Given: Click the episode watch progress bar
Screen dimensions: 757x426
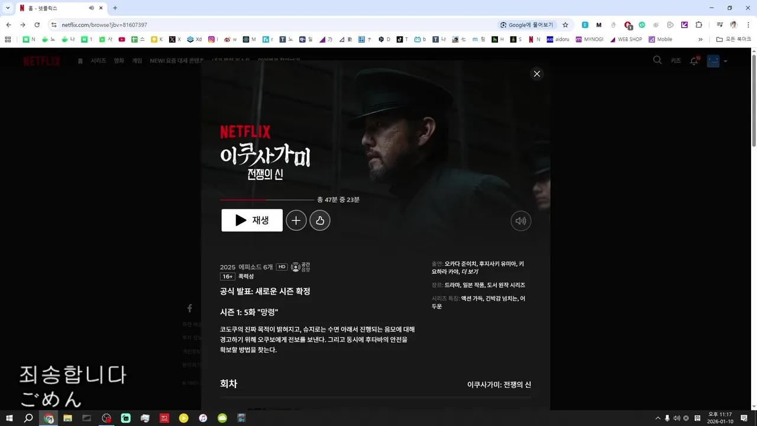Looking at the screenshot, I should click(267, 200).
